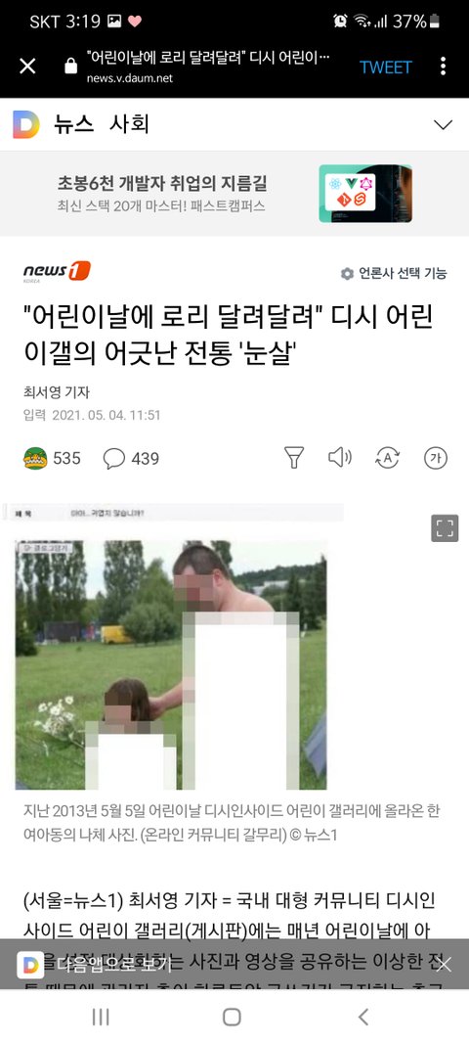Open the three-dot overflow menu
This screenshot has height=1044, width=469.
point(443,66)
